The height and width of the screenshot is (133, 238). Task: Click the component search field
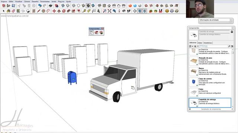[x=213, y=46]
